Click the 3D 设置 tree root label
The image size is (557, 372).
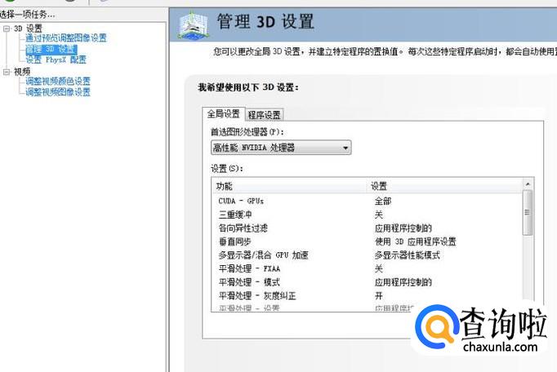[28, 29]
